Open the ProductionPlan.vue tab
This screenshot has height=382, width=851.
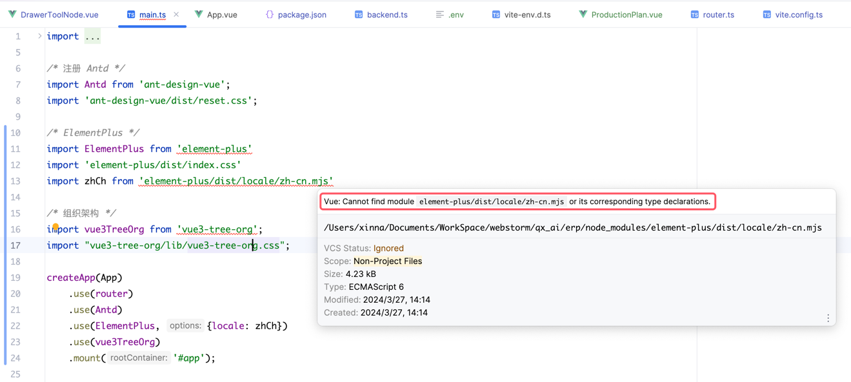(621, 14)
